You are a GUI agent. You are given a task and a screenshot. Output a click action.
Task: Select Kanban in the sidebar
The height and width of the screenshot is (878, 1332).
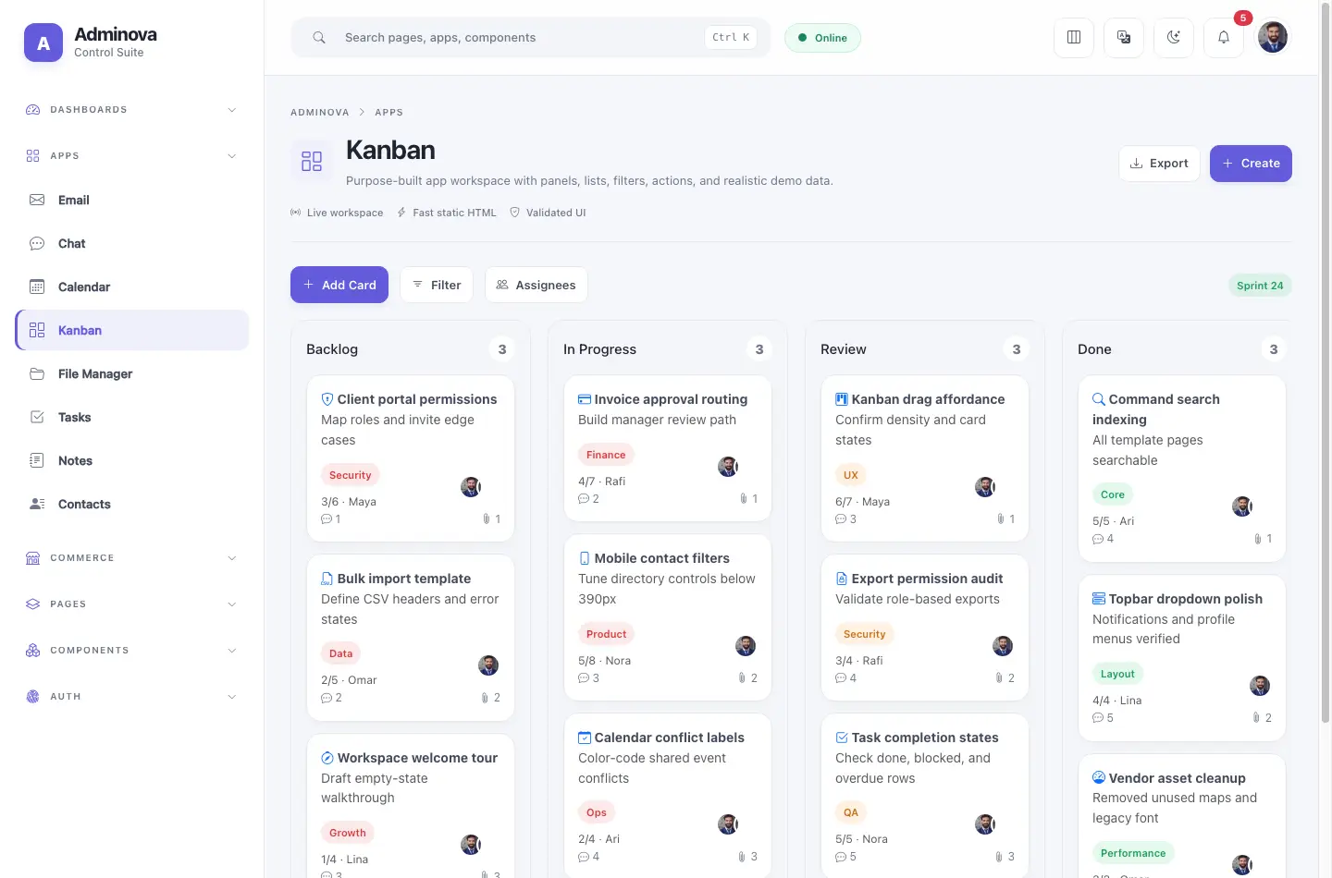coord(131,330)
